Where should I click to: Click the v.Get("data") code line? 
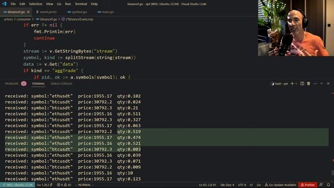pos(51,64)
